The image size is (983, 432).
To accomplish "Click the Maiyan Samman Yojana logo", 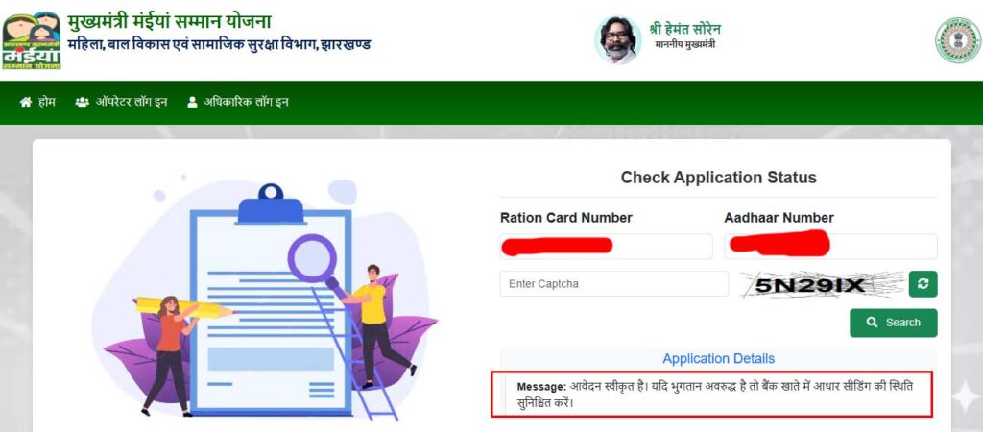I will (32, 40).
